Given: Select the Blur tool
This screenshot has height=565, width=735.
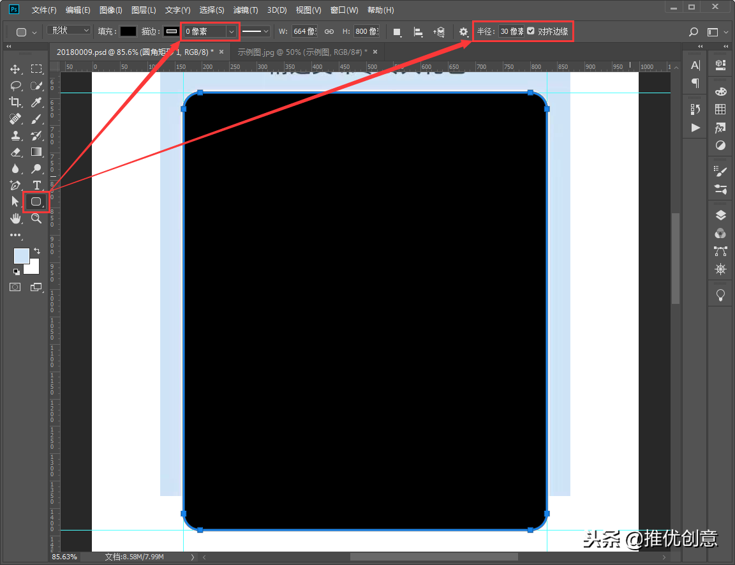Looking at the screenshot, I should [x=15, y=169].
